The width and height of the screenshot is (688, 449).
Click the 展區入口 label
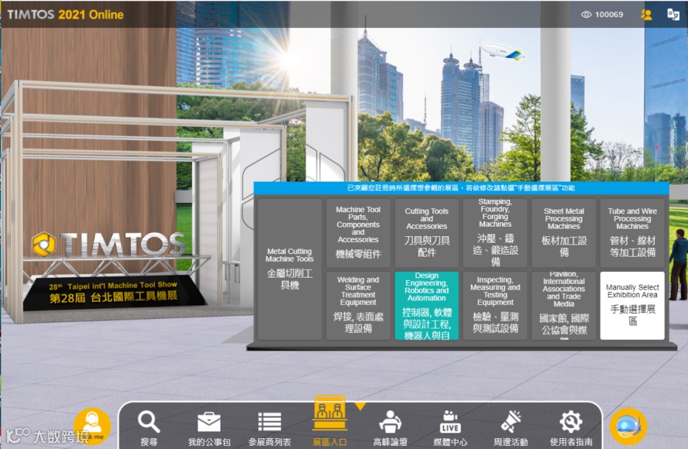(329, 442)
